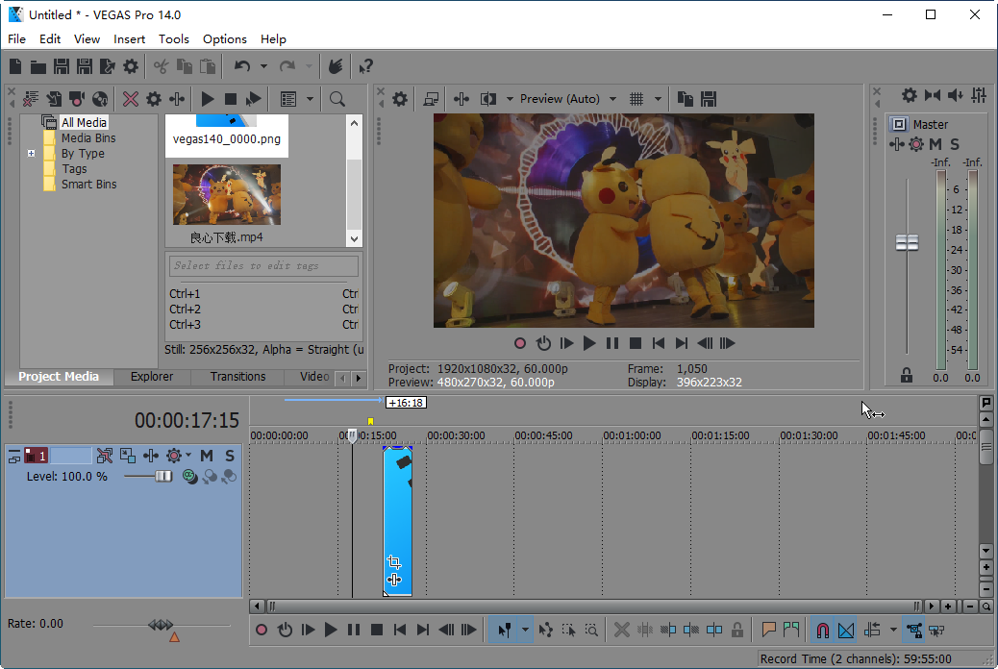The image size is (998, 669).
Task: Open project via folder icon in main toolbar
Action: (38, 66)
